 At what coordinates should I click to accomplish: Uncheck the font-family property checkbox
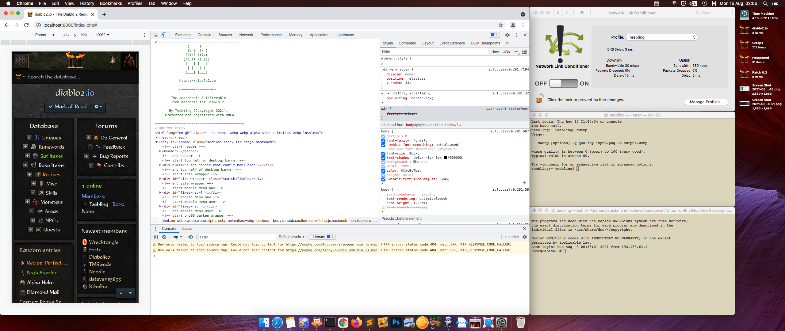(x=383, y=141)
